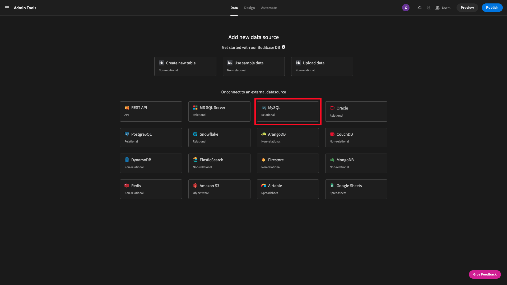Open the hamburger menu icon

[x=7, y=8]
